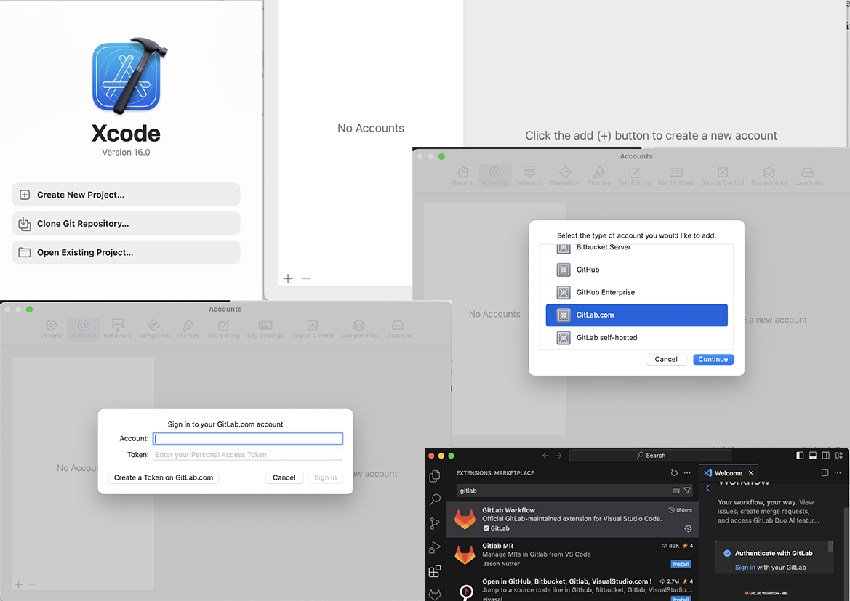The image size is (850, 601).
Task: Open the Gitlab MR extension entry
Action: tap(572, 555)
